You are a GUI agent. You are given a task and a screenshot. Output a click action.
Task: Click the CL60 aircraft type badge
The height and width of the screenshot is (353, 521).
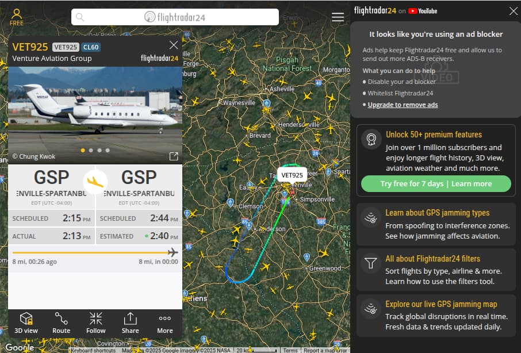click(91, 47)
